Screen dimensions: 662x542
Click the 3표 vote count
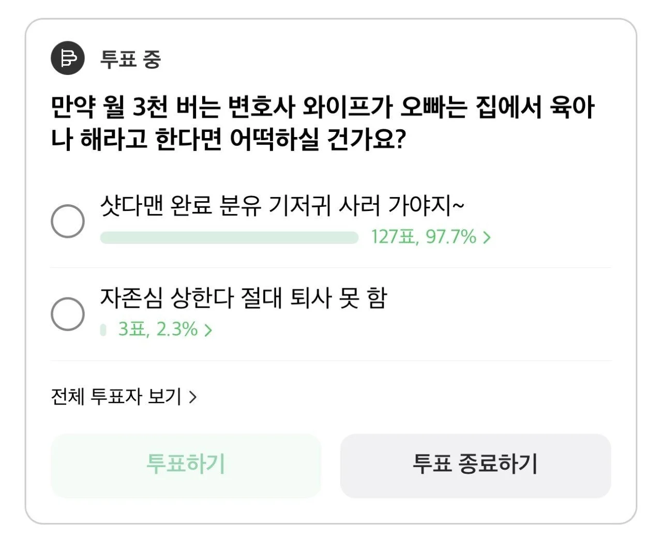(x=132, y=329)
